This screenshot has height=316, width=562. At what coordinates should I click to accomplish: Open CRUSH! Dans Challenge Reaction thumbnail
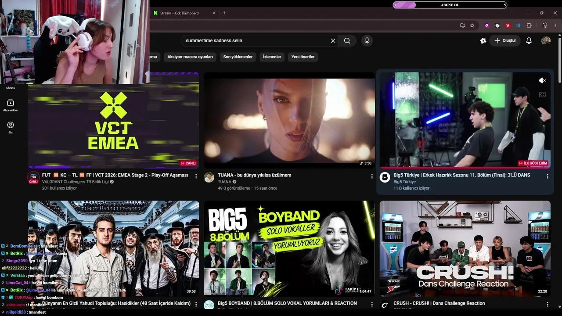click(465, 248)
